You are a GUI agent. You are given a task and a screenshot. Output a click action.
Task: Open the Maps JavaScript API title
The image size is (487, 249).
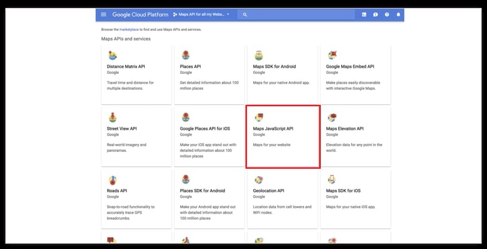(273, 129)
